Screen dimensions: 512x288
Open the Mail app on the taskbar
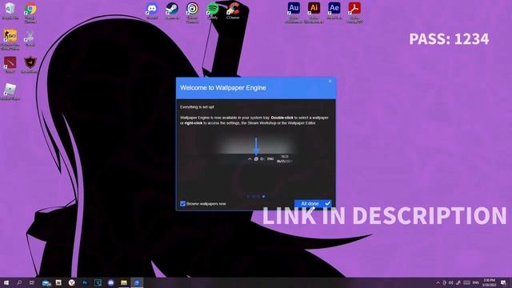pos(46,282)
